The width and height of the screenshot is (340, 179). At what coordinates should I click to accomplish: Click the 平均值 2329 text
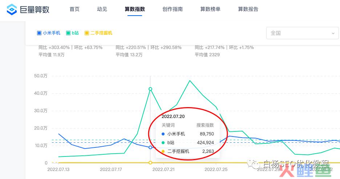pos(207,54)
